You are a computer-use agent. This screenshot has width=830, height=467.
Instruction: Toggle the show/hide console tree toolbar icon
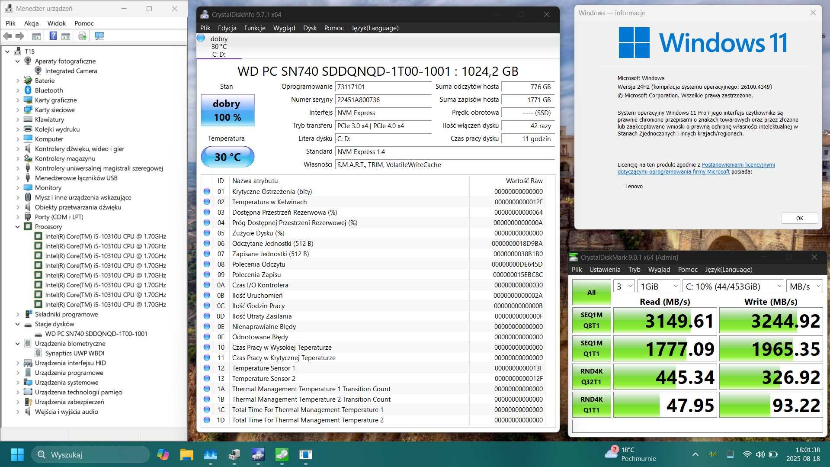point(36,36)
